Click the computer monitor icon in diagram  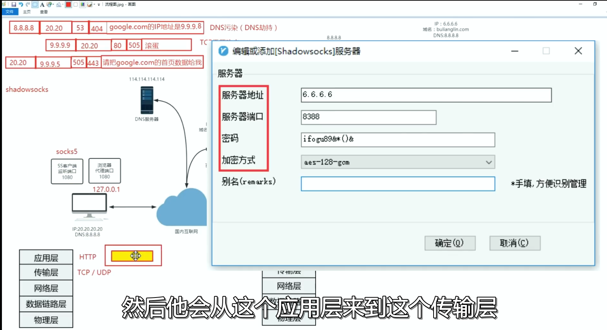89,207
